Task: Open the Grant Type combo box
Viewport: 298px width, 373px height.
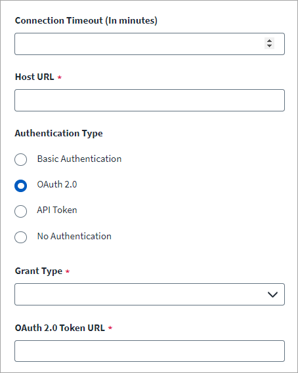Action: tap(150, 294)
